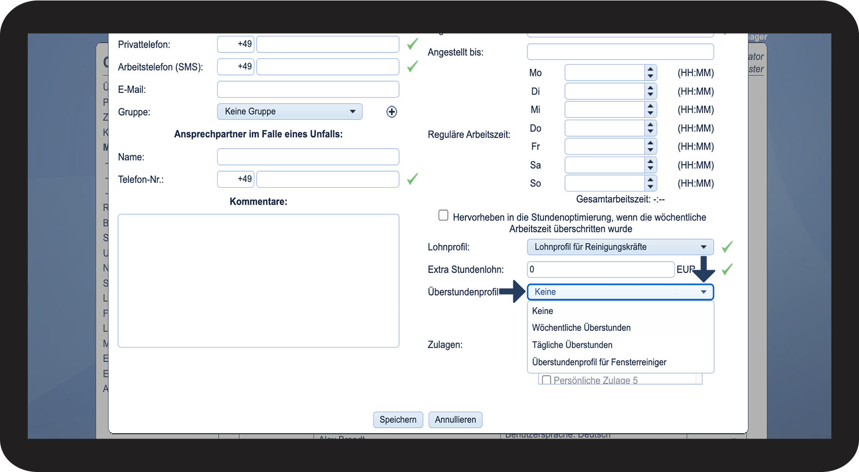Viewport: 859px width, 472px height.
Task: Collapse the Überstundenprofil dropdown arrow
Action: point(703,292)
